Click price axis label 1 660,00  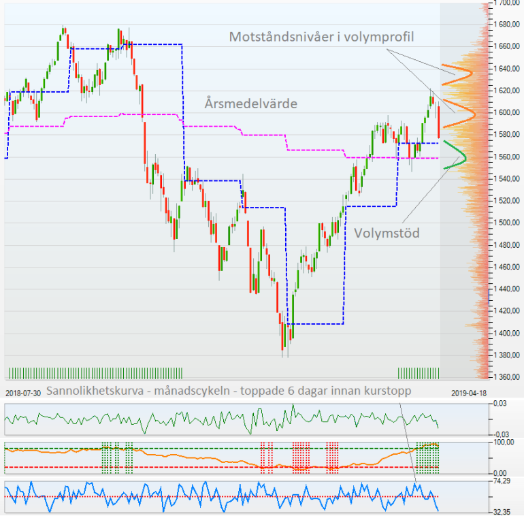[x=506, y=46]
